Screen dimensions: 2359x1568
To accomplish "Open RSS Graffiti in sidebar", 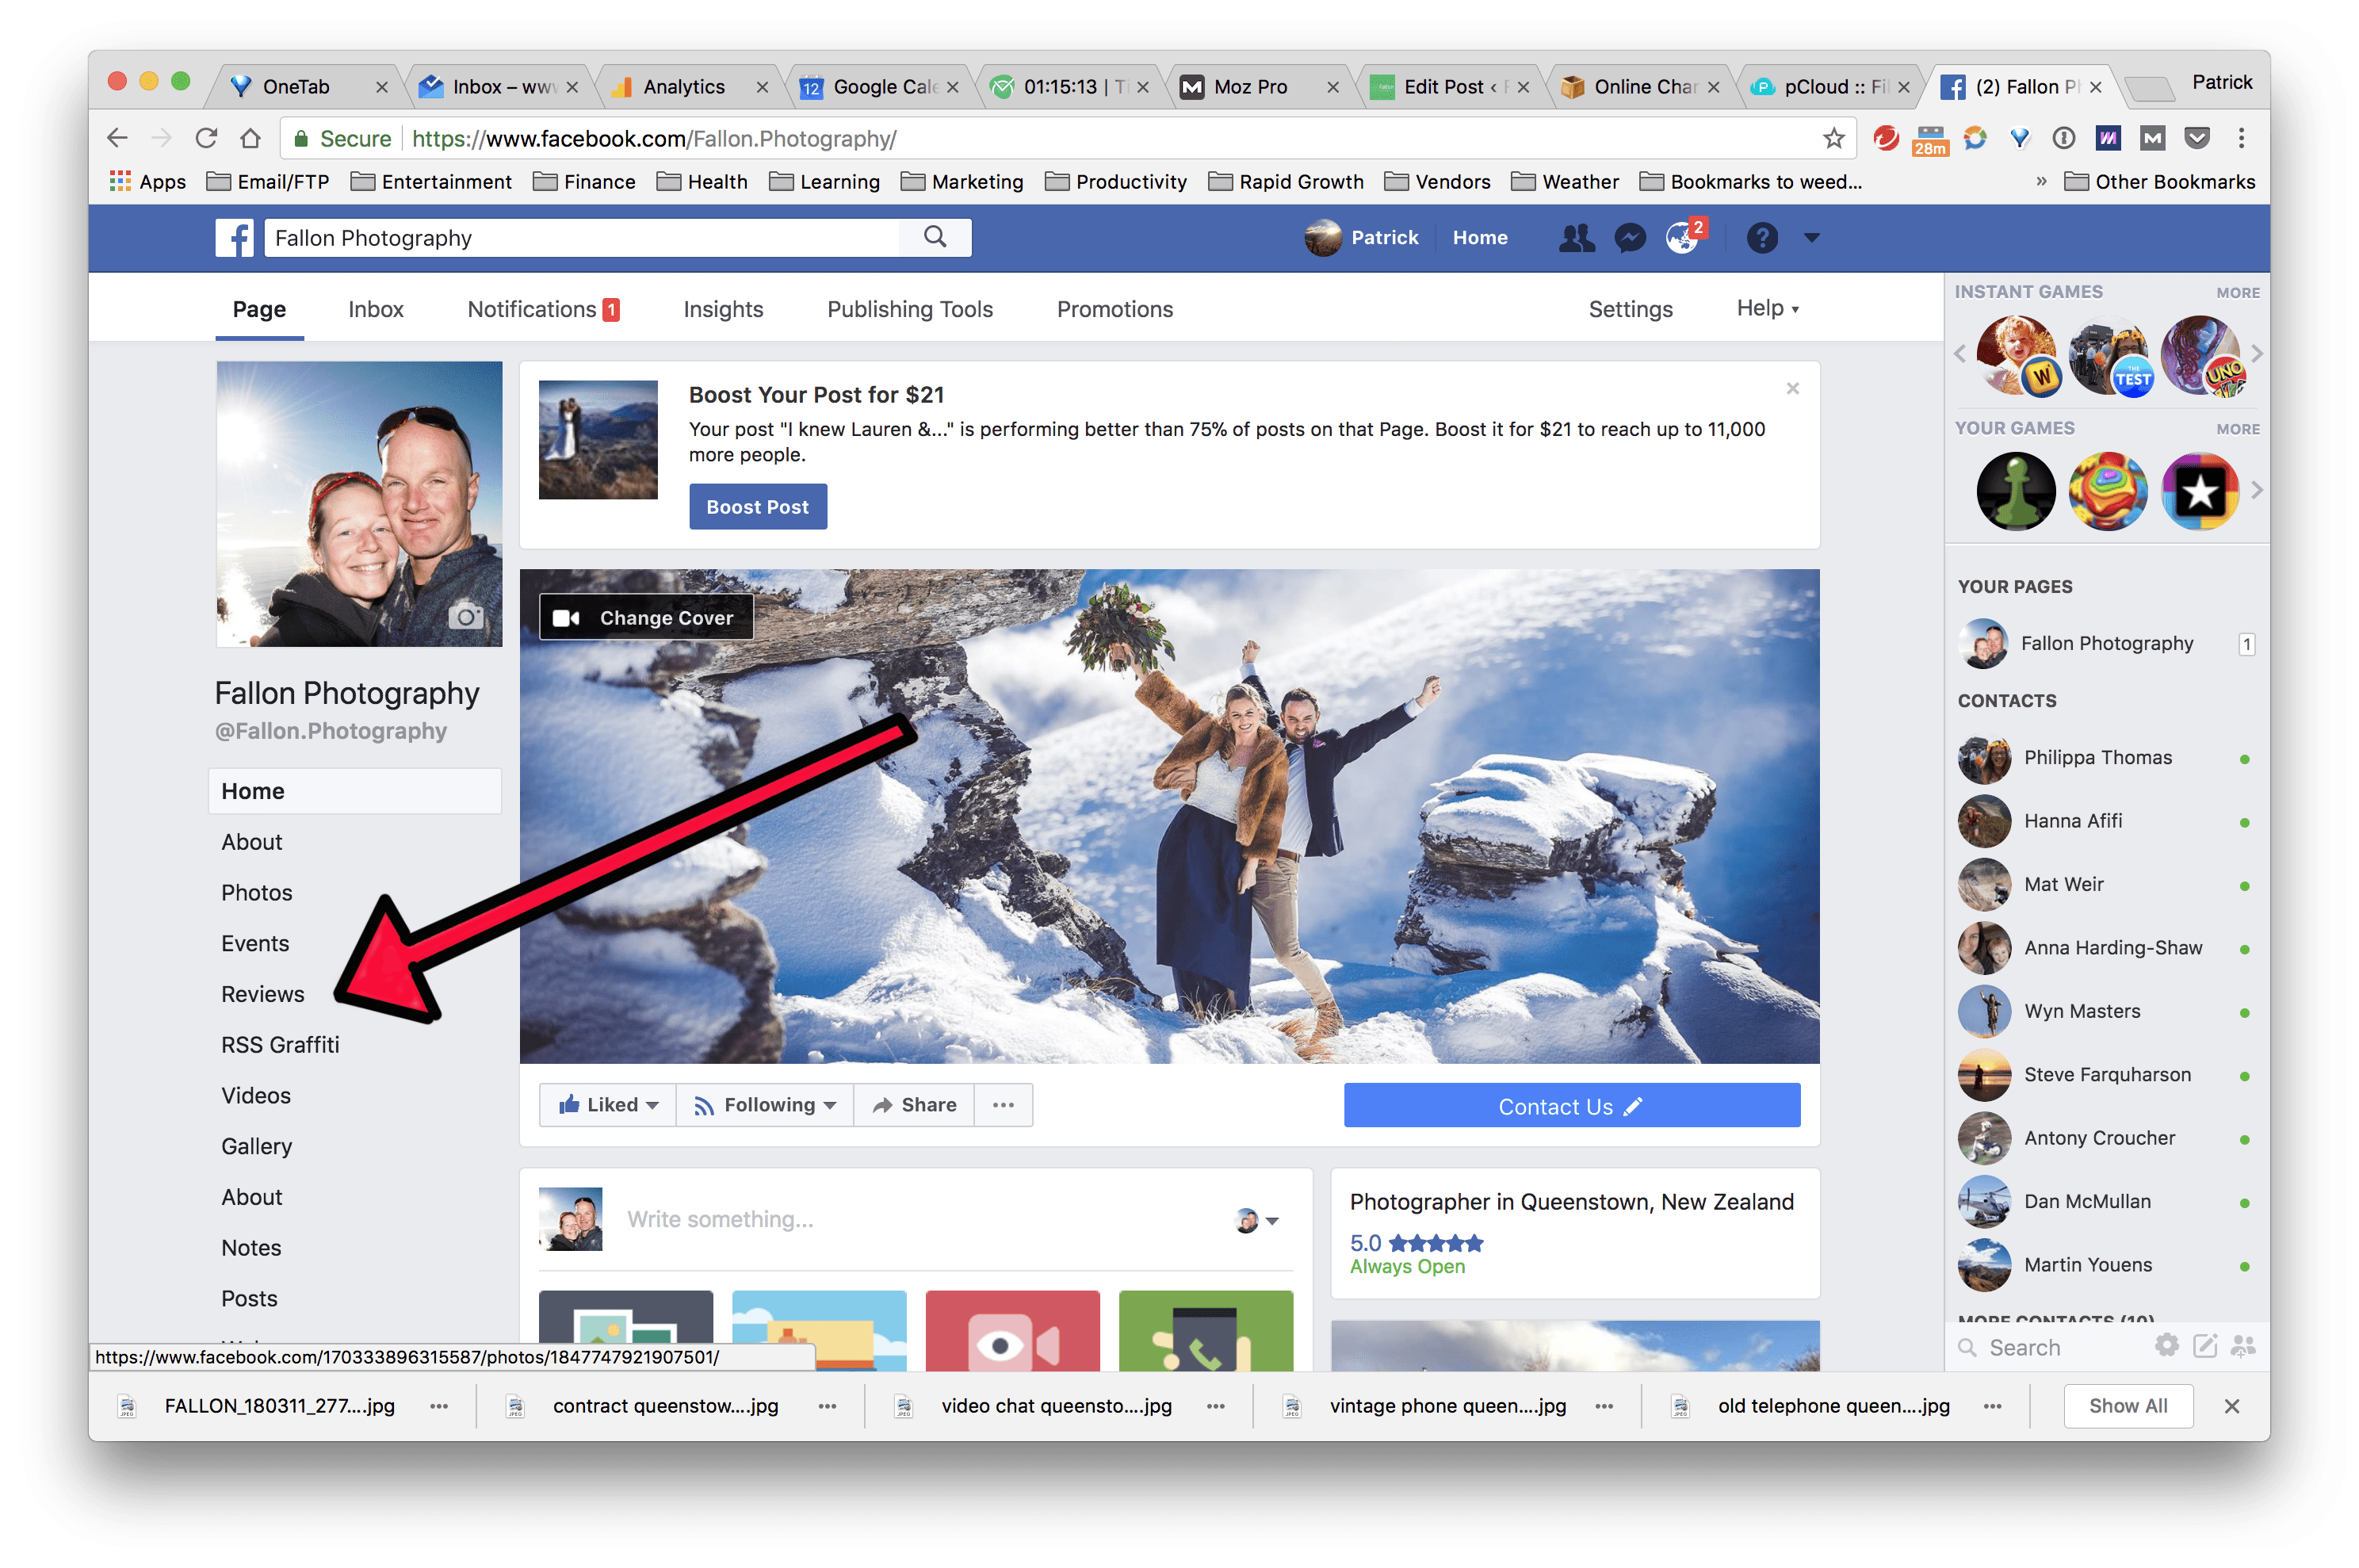I will click(x=280, y=1044).
